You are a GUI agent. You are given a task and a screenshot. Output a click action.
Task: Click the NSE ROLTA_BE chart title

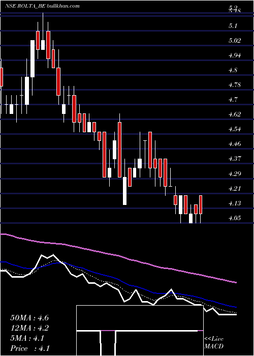[42, 6]
